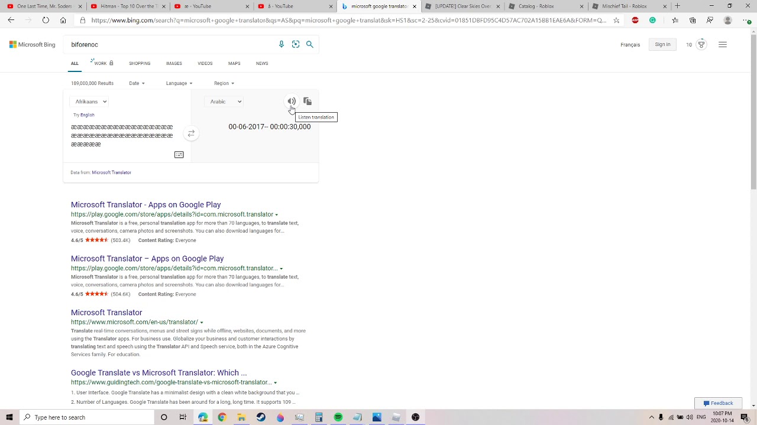The width and height of the screenshot is (757, 425).
Task: Click the browser address bar URL
Action: pos(349,20)
